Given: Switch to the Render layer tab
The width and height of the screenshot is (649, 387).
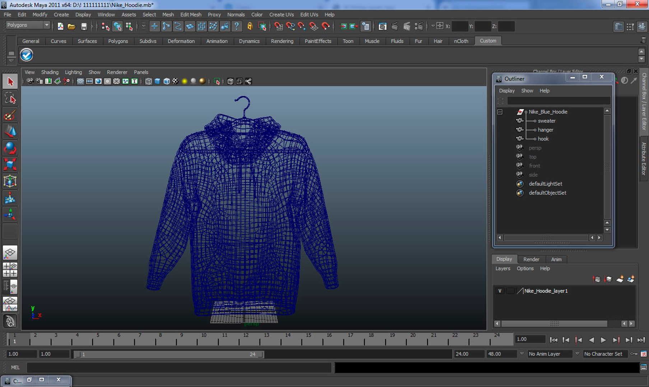Looking at the screenshot, I should (531, 259).
